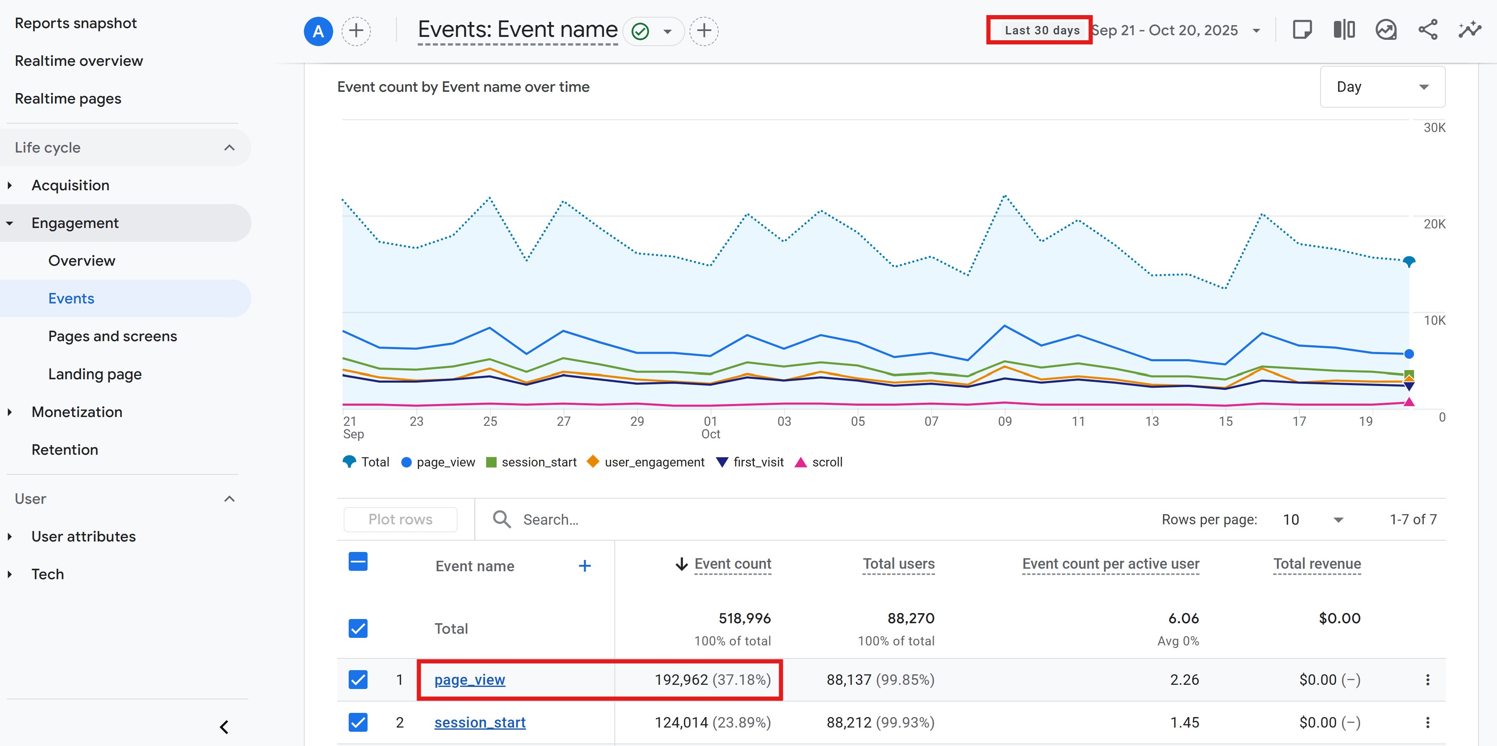Click the compare columns icon

(1344, 30)
